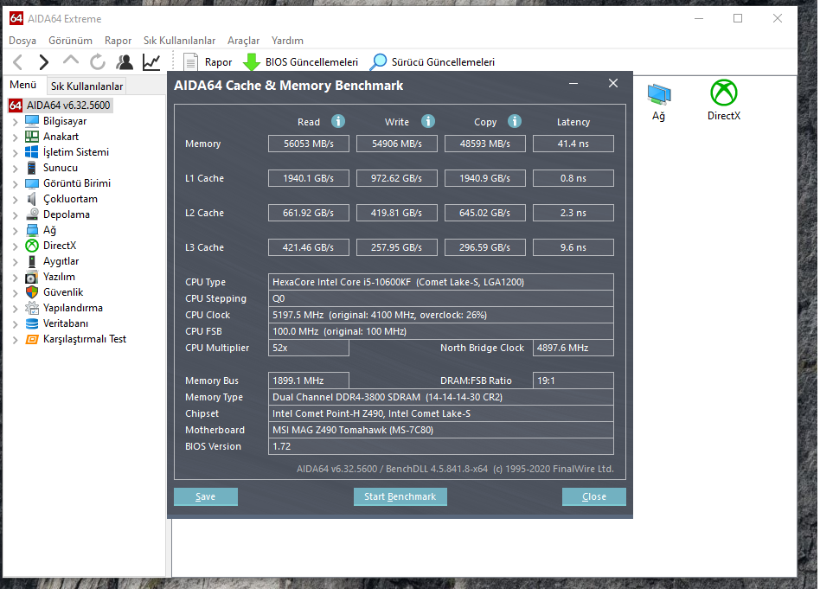Close the benchmark dialog with X
Image resolution: width=820 pixels, height=595 pixels.
(614, 84)
